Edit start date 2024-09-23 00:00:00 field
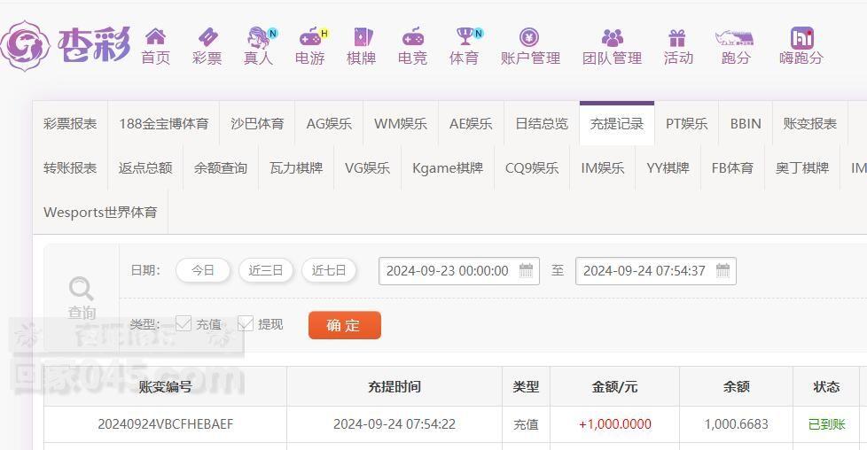This screenshot has height=450, width=867. (458, 271)
